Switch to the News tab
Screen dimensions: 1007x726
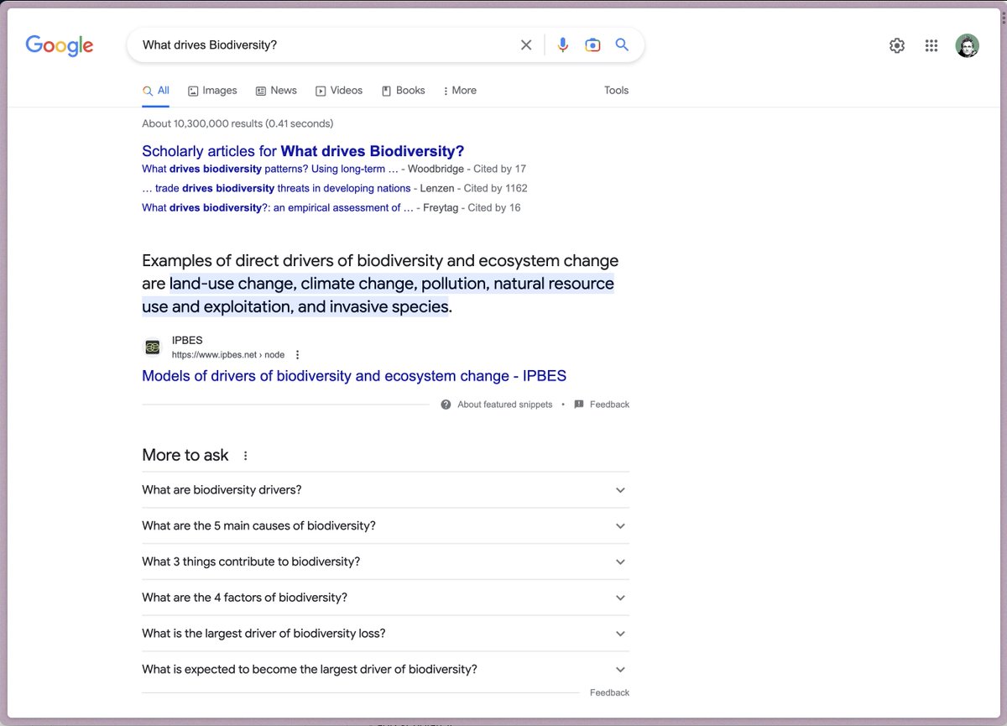(276, 91)
